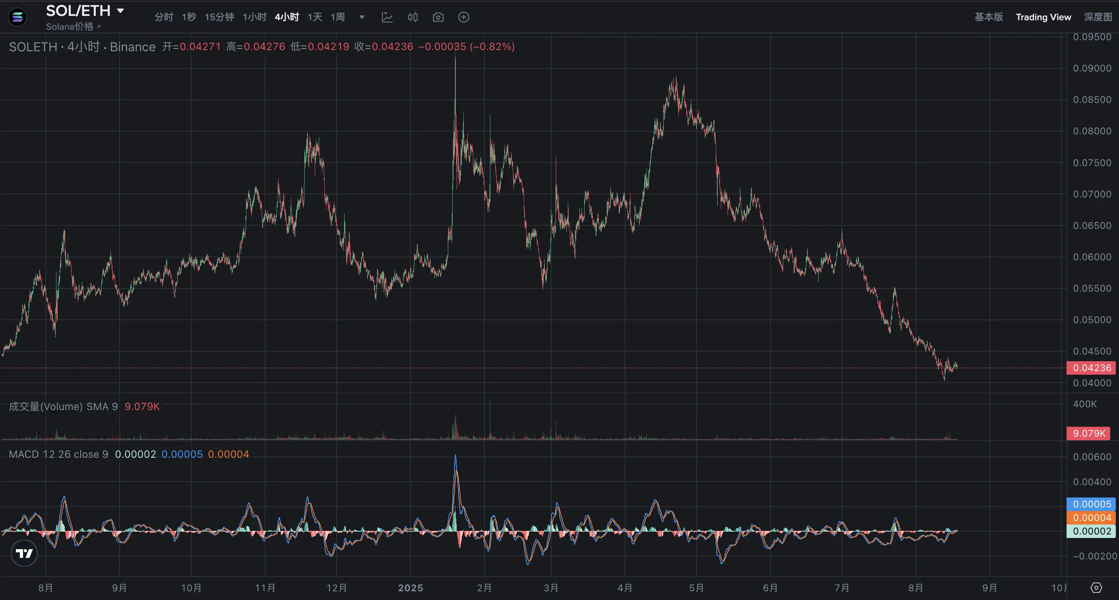Select the 1小时 interval
This screenshot has width=1119, height=600.
point(254,17)
